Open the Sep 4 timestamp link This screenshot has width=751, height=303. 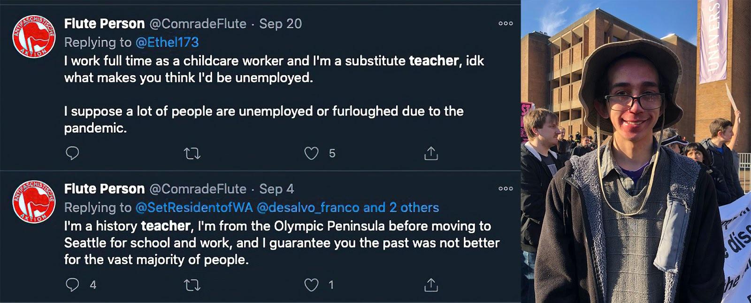coord(276,189)
